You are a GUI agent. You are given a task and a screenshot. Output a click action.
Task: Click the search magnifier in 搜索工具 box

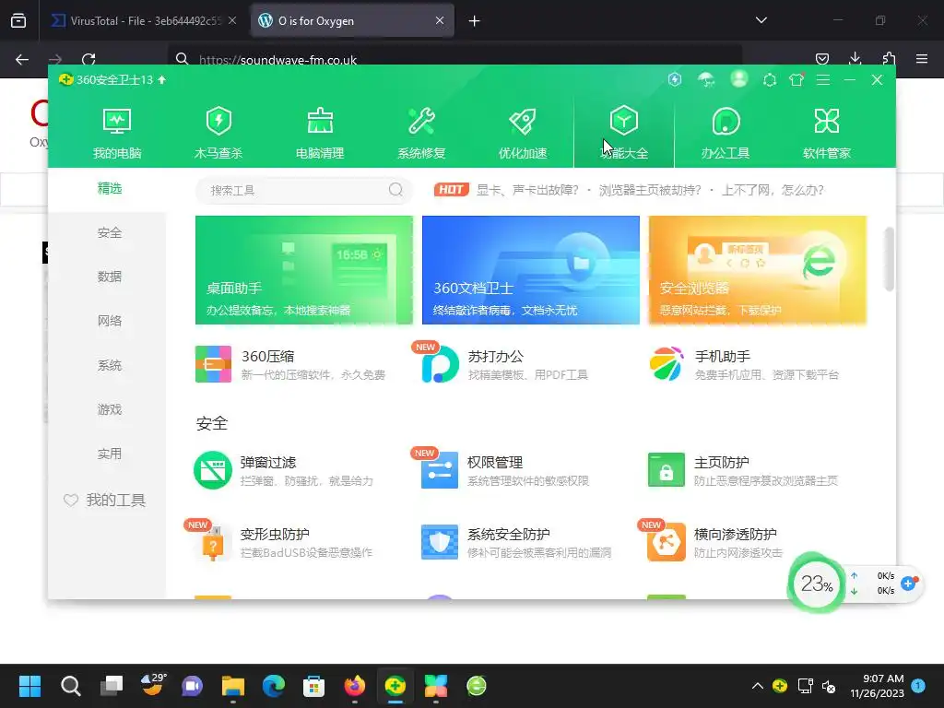[x=395, y=190]
